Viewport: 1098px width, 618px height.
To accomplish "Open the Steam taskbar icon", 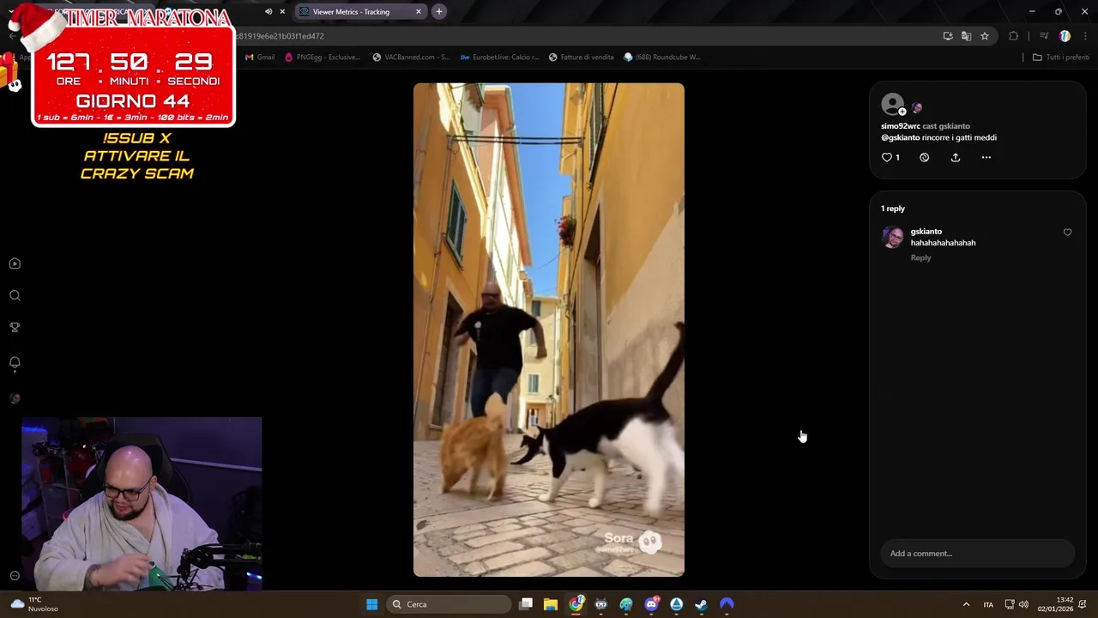I will [702, 604].
